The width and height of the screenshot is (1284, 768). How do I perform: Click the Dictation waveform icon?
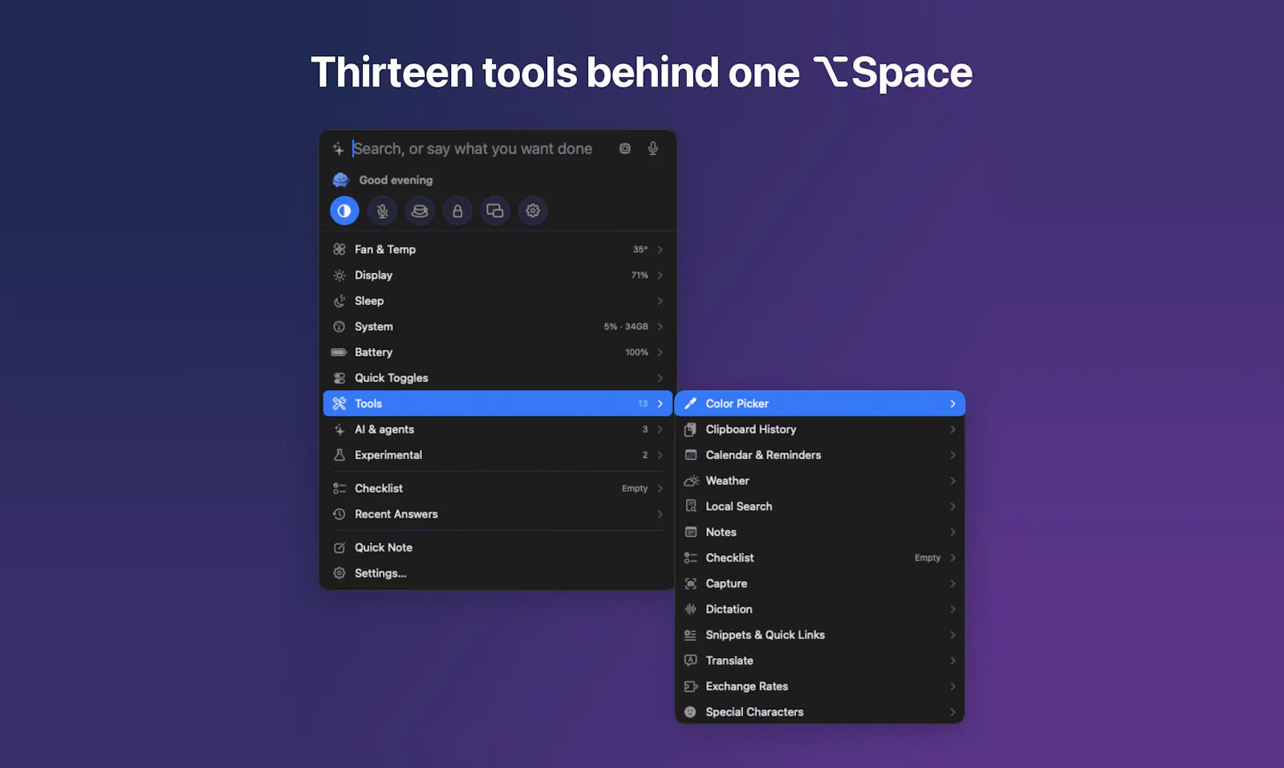690,609
